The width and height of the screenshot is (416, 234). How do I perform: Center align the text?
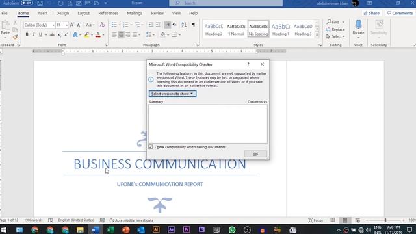[122, 34]
